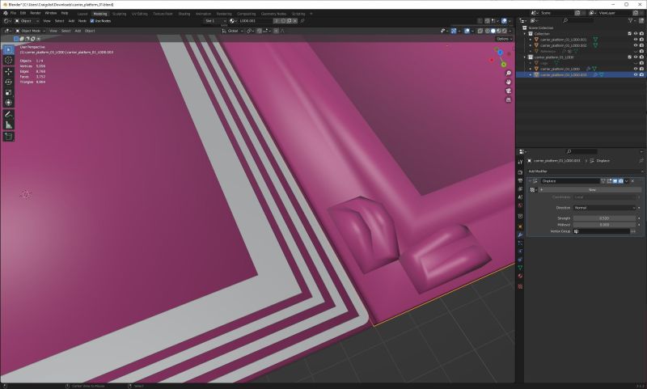Select the Measure tool

click(x=8, y=125)
